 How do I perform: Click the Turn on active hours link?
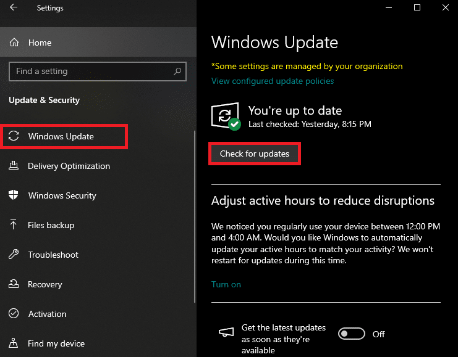click(x=226, y=284)
